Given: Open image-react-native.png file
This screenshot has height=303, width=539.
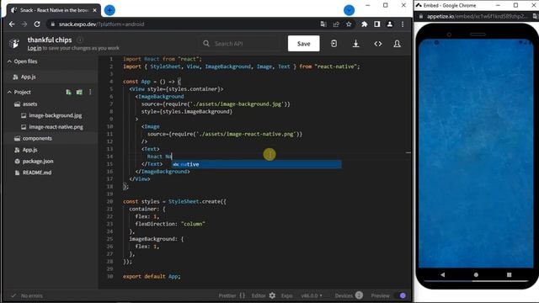Looking at the screenshot, I should tap(52, 127).
